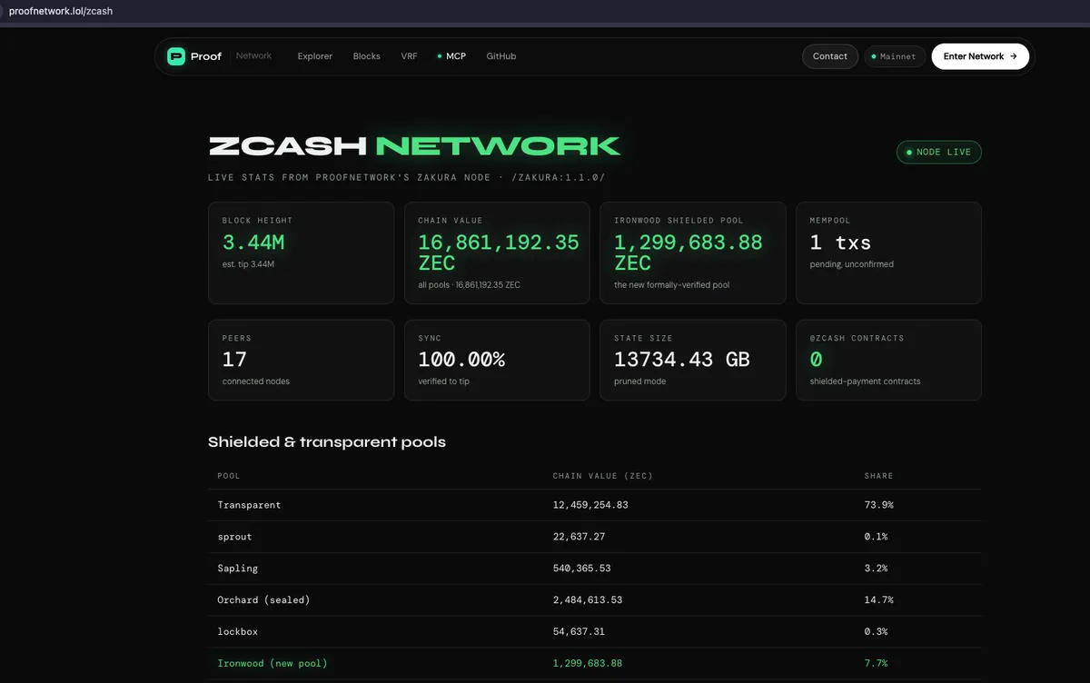Select the lockbox row name
1090x683 pixels.
click(x=238, y=631)
